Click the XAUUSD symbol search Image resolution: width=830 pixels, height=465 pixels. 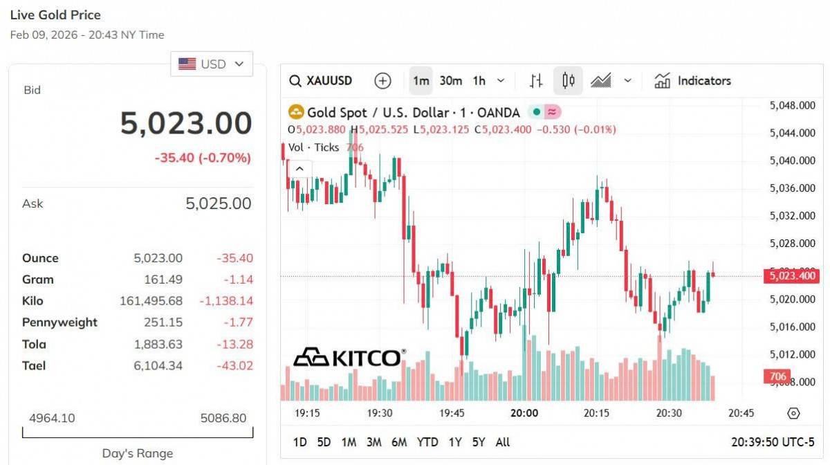tap(321, 81)
